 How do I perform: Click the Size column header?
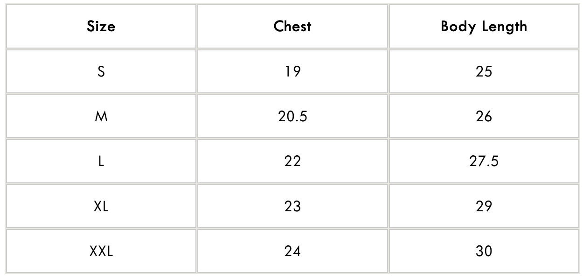(x=101, y=27)
